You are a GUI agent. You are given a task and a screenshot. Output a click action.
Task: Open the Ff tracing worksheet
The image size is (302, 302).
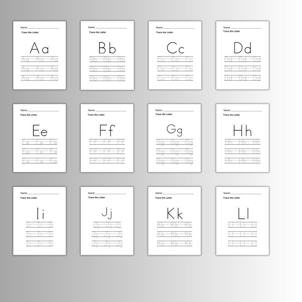coord(107,138)
